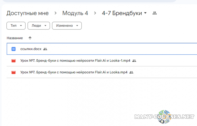The image size is (197, 126).
Task: Expand the Изменено filter dropdown
Action: pyautogui.click(x=67, y=26)
